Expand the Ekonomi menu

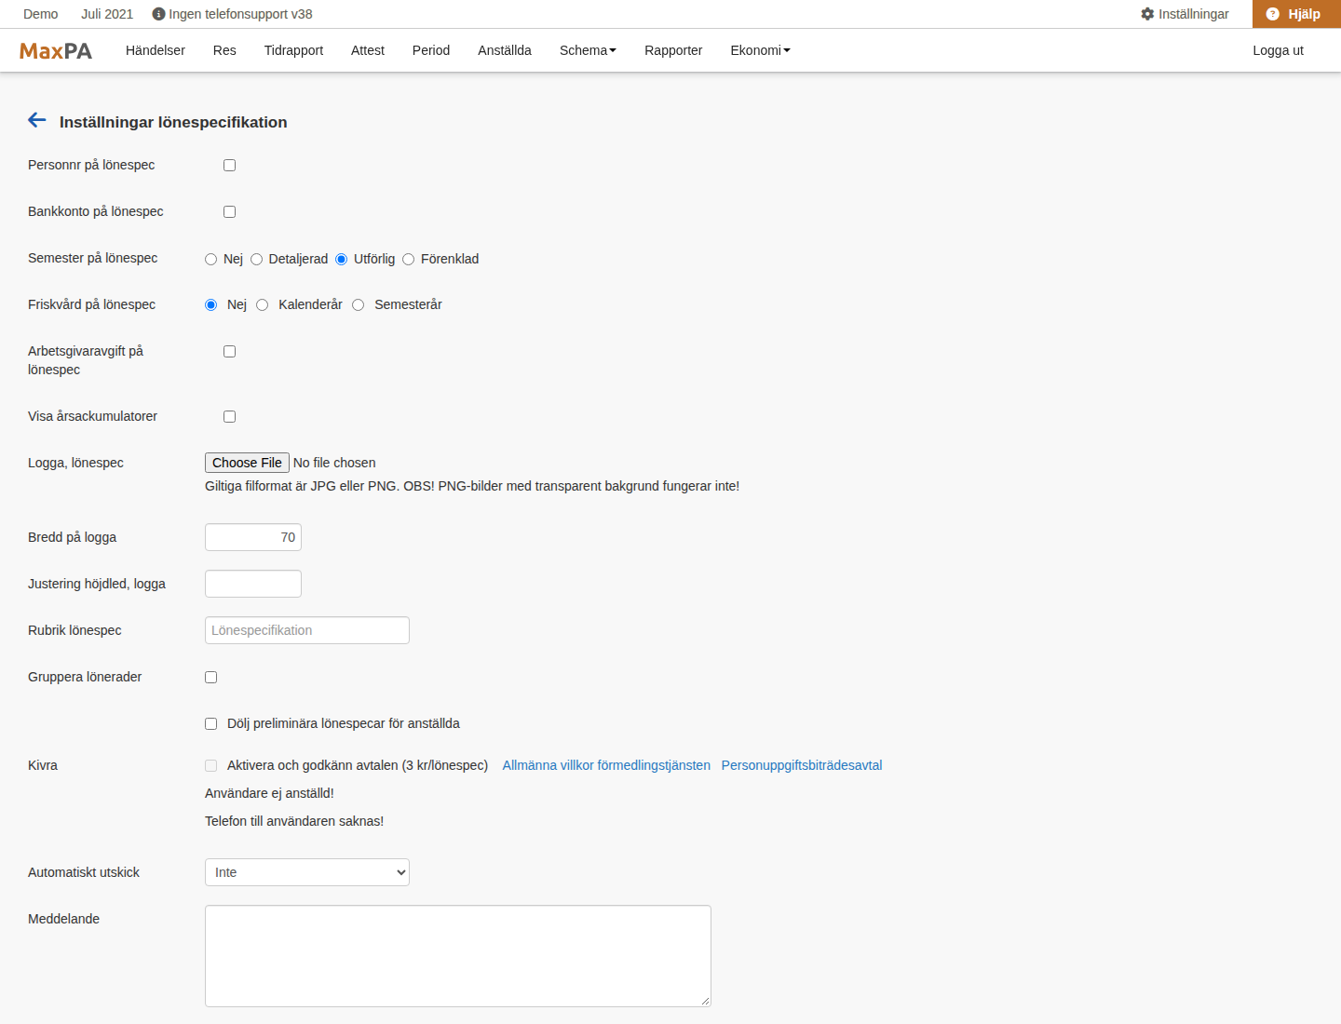coord(760,50)
